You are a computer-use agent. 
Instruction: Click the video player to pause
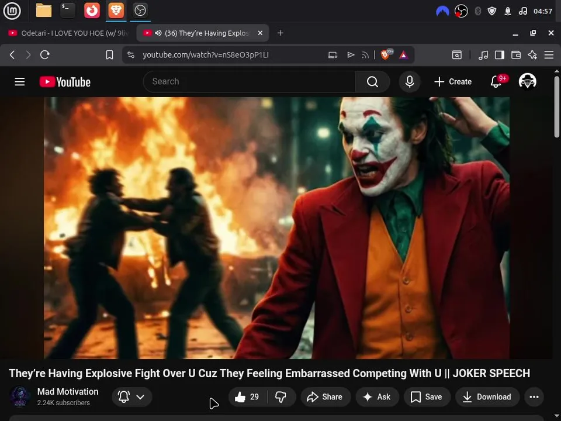(x=276, y=227)
